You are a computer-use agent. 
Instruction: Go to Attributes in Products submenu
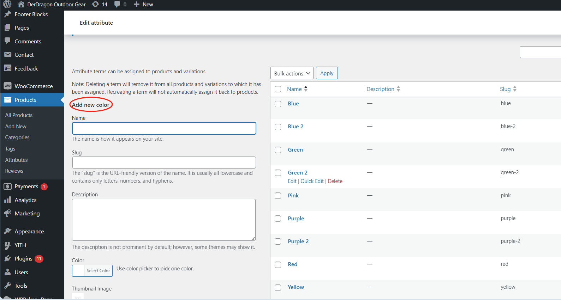point(16,160)
